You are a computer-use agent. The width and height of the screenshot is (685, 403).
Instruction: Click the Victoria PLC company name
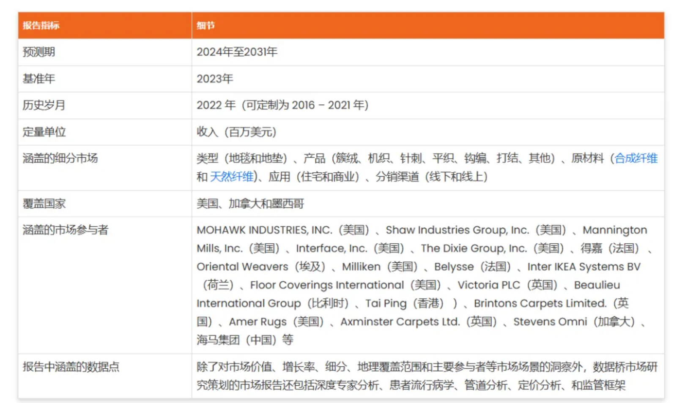click(489, 285)
